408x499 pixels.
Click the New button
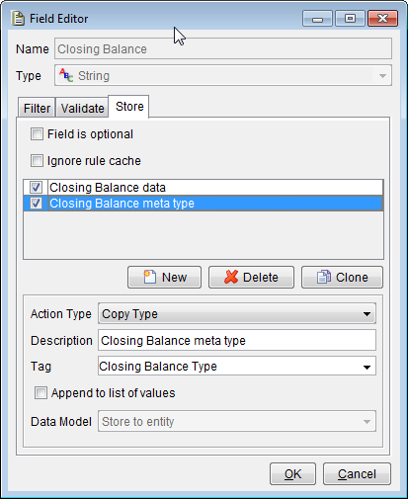[164, 278]
